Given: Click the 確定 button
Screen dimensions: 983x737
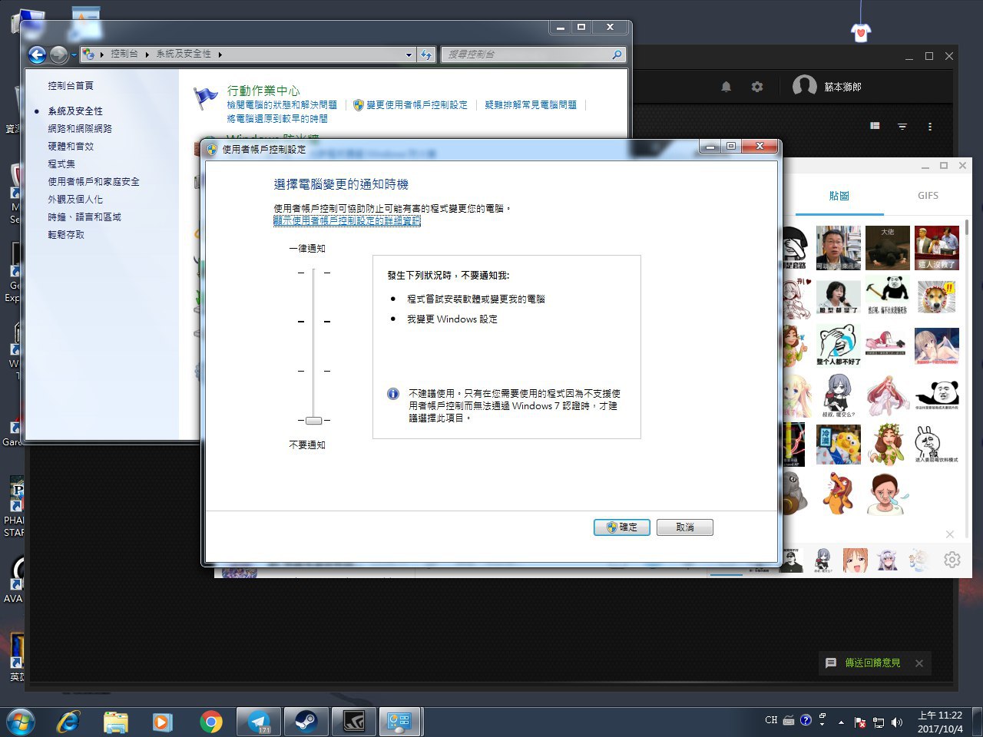Looking at the screenshot, I should point(621,527).
